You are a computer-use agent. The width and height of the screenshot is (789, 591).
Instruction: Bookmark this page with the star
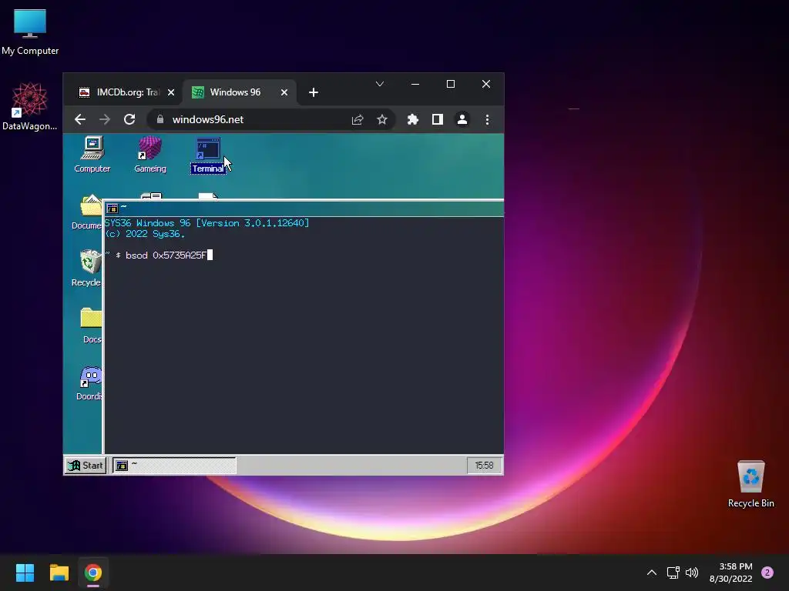point(382,119)
